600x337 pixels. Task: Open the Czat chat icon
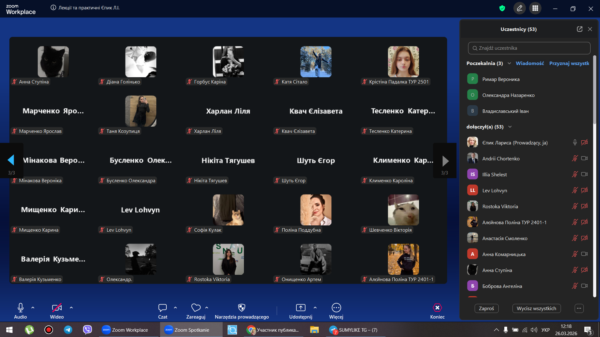coord(162,308)
